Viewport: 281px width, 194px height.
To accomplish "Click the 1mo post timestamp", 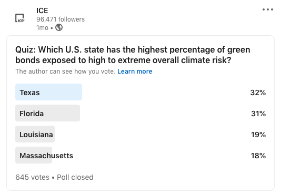I will click(42, 28).
